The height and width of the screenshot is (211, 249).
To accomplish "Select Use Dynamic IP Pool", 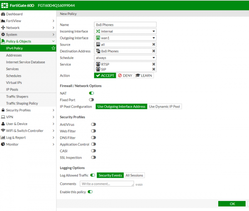I will point(164,106).
